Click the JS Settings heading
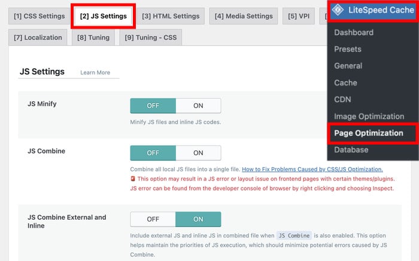Screen dimensions: 419x261 click(x=42, y=72)
